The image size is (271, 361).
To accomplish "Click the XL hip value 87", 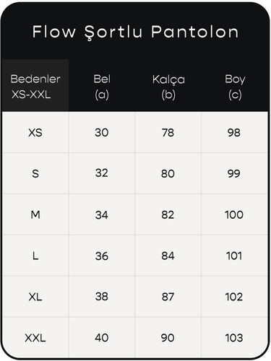I will pyautogui.click(x=168, y=297).
